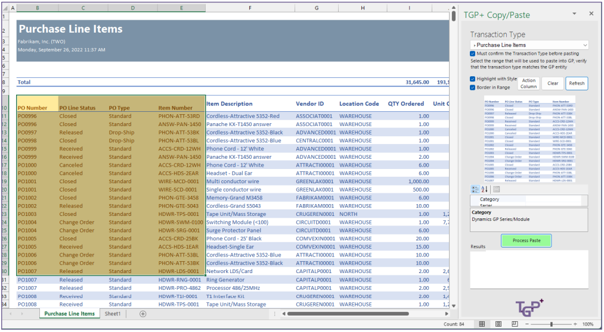The height and width of the screenshot is (332, 604).
Task: Click the Vendor ID header cell
Action: click(x=316, y=104)
